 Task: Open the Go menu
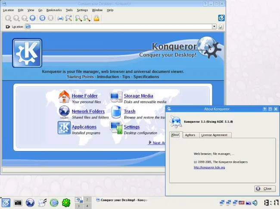coord(40,10)
